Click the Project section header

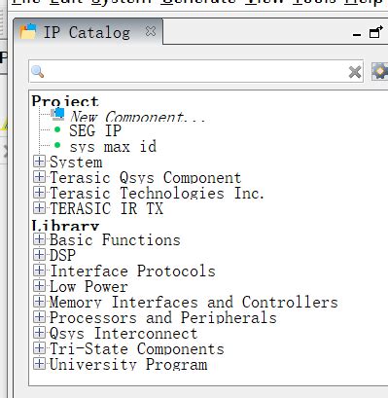pyautogui.click(x=65, y=101)
